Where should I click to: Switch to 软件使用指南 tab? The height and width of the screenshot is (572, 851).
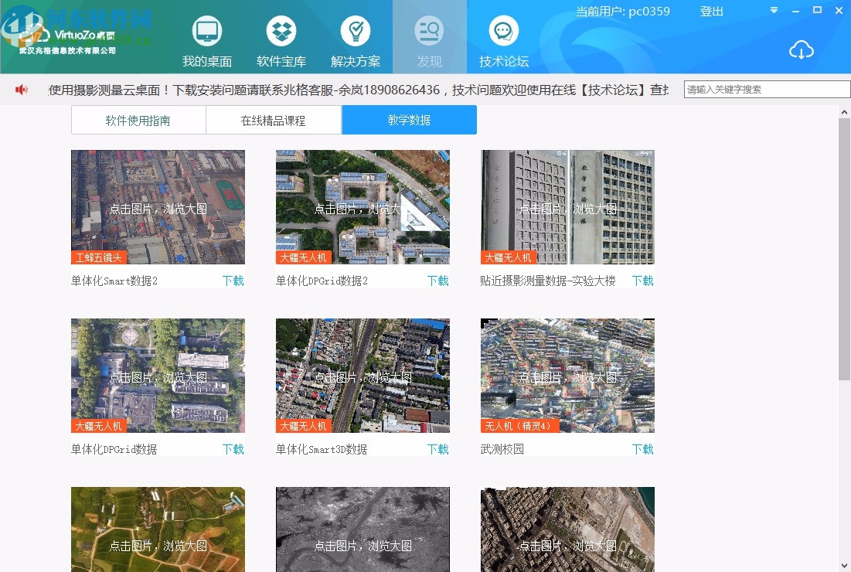(x=138, y=120)
